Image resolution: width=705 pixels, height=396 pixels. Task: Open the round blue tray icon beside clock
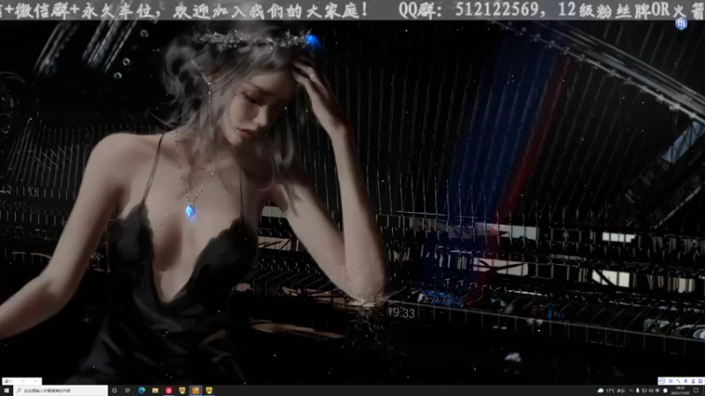(x=665, y=391)
